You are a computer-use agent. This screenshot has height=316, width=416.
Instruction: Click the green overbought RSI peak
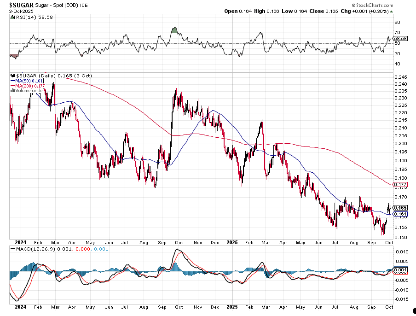(x=173, y=30)
